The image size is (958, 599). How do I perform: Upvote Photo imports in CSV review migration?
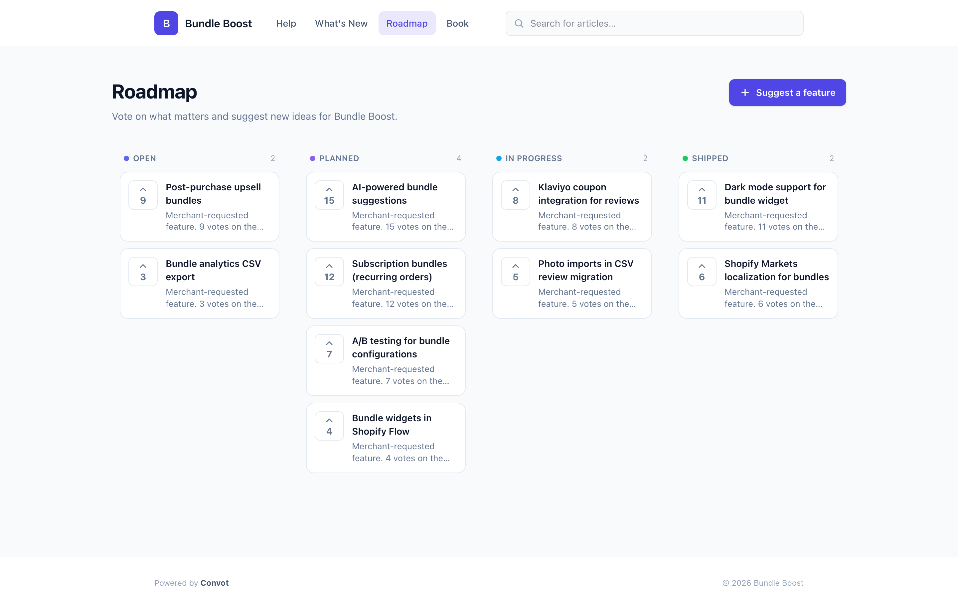[515, 271]
